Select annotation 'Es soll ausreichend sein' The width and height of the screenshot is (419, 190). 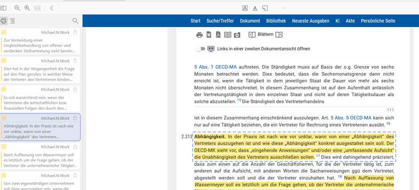coord(40,98)
